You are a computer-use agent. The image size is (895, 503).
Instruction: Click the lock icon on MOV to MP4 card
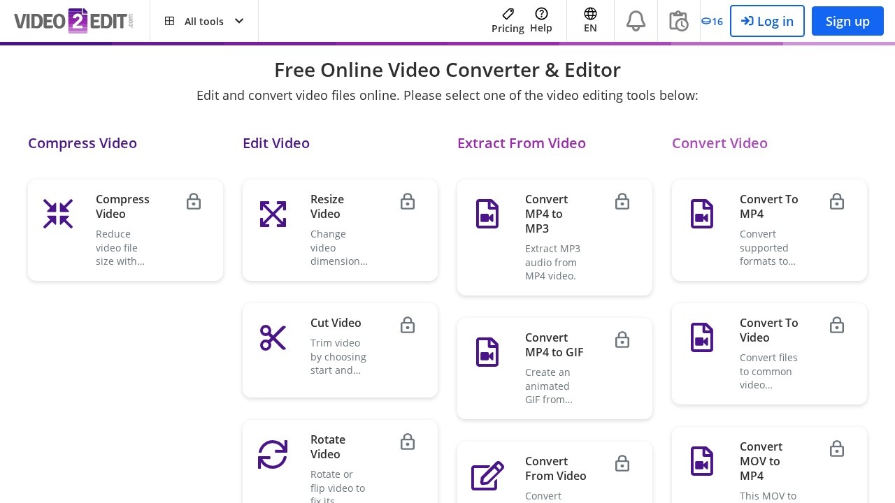point(837,449)
